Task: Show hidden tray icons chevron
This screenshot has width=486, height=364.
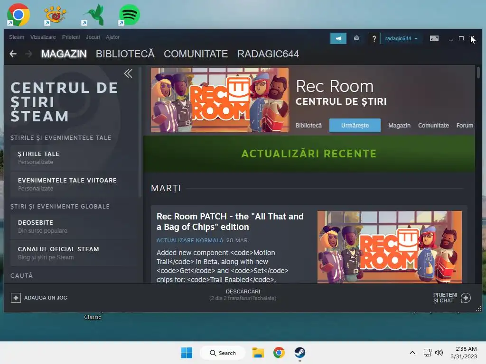Action: tap(412, 353)
